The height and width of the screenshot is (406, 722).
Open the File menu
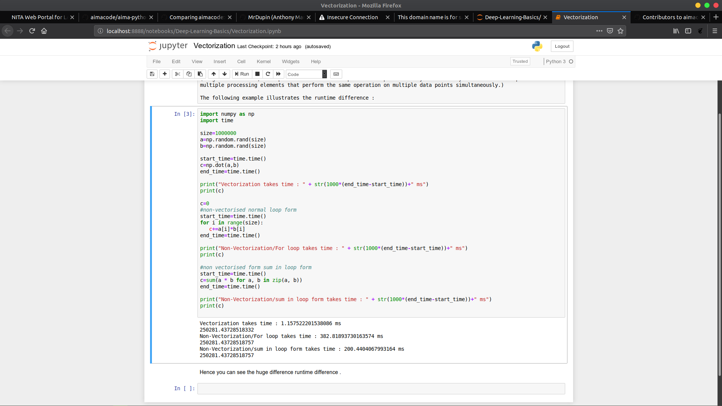(x=156, y=62)
